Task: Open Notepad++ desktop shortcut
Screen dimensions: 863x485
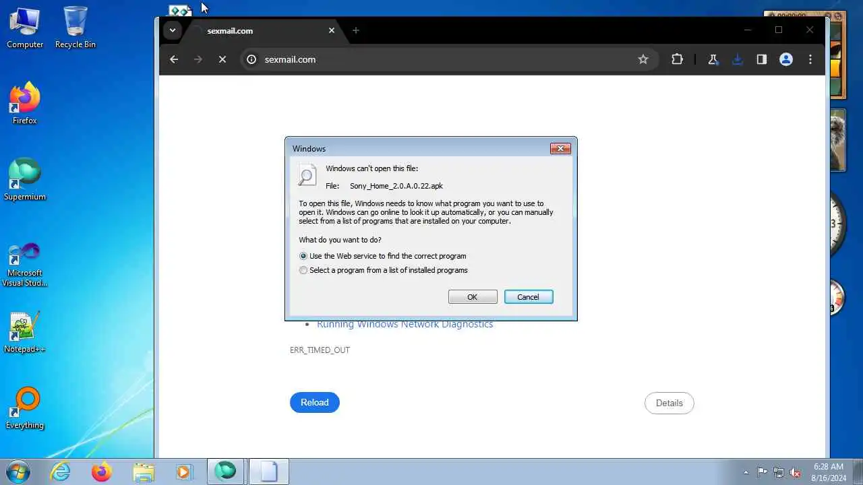Action: (x=25, y=332)
